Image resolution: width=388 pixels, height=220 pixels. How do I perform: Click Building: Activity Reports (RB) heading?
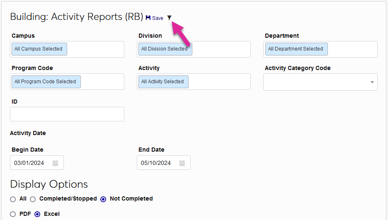click(76, 17)
